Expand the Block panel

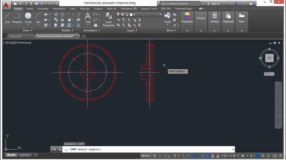click(171, 30)
